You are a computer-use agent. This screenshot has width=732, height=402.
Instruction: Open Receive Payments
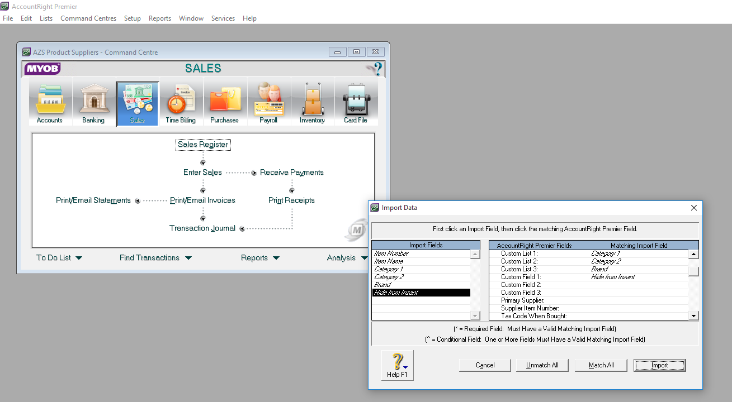[x=292, y=173]
